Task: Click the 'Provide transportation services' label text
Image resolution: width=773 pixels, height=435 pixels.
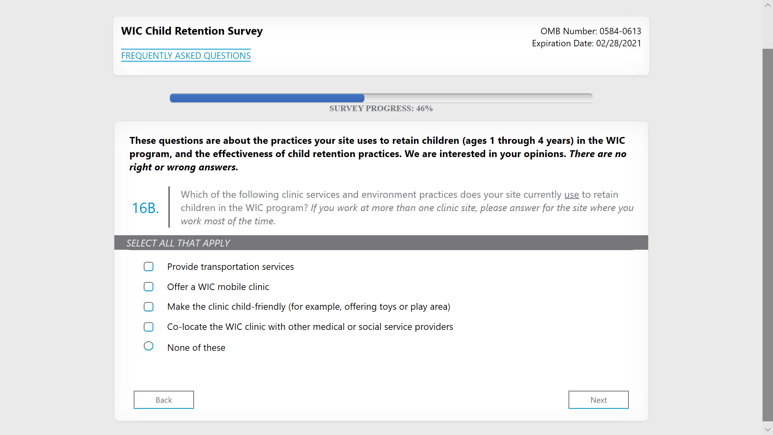Action: 230,267
